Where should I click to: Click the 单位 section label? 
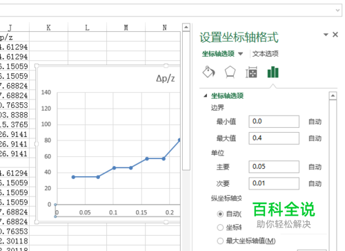tap(217, 153)
